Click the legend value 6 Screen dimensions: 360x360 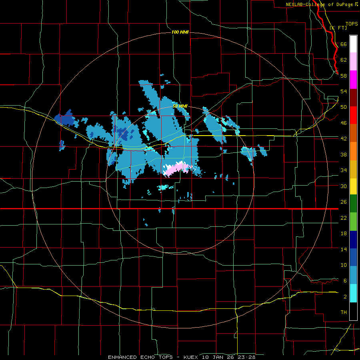tap(345, 280)
